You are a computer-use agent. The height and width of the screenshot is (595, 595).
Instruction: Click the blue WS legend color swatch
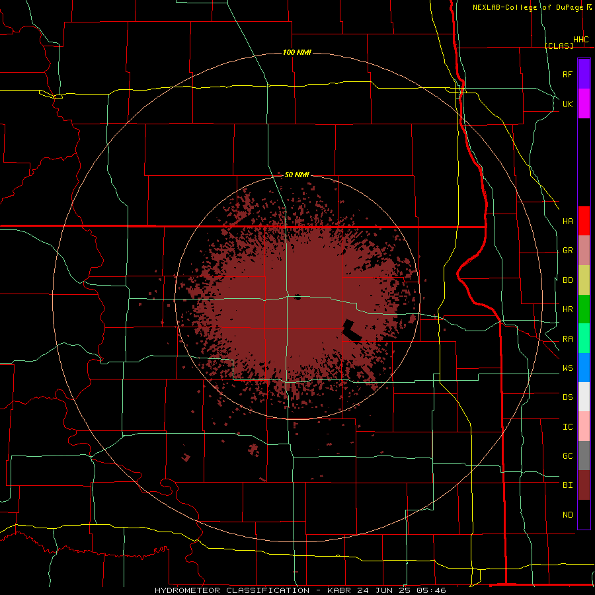(584, 368)
